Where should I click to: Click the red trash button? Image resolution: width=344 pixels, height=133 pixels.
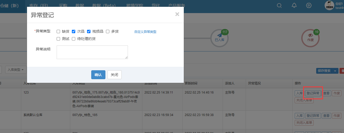342,71
